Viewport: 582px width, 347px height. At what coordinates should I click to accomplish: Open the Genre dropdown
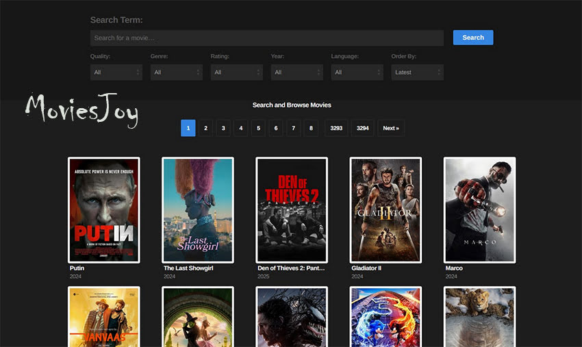tap(176, 73)
